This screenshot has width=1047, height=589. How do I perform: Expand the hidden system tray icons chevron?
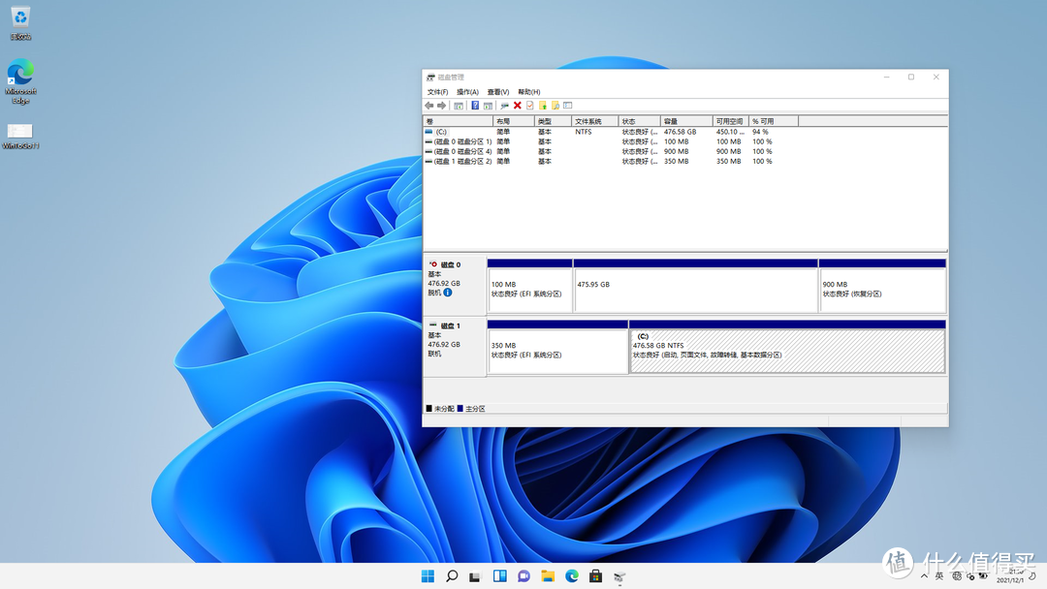[924, 575]
